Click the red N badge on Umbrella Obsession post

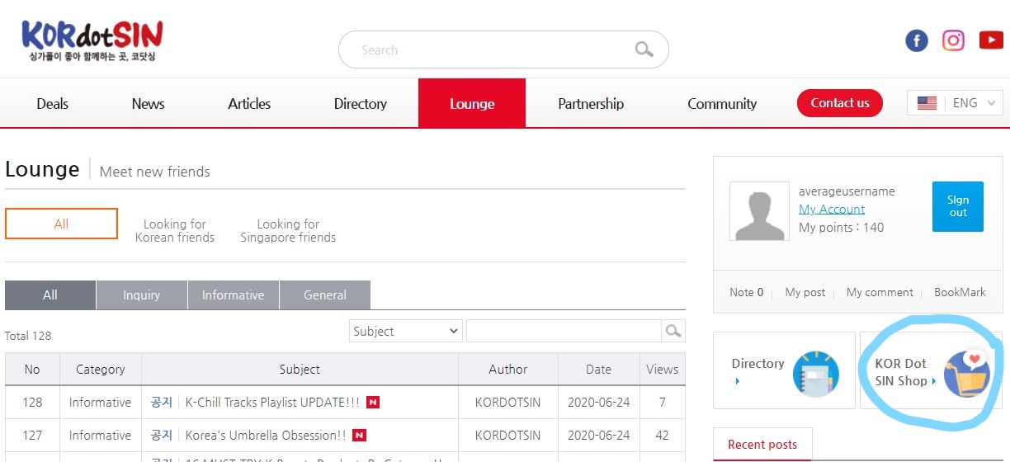359,436
